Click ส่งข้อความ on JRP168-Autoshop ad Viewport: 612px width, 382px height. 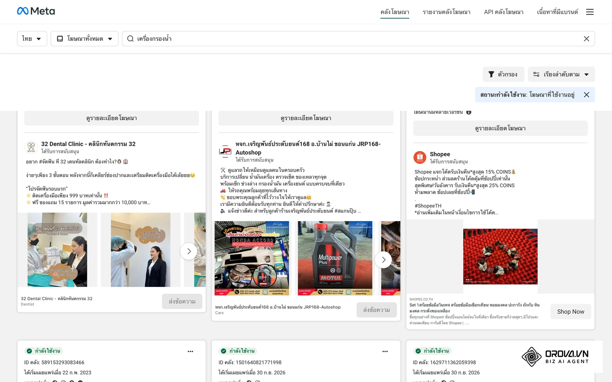coord(377,310)
